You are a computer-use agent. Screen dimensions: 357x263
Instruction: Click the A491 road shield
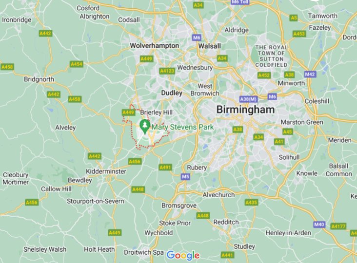(x=165, y=168)
